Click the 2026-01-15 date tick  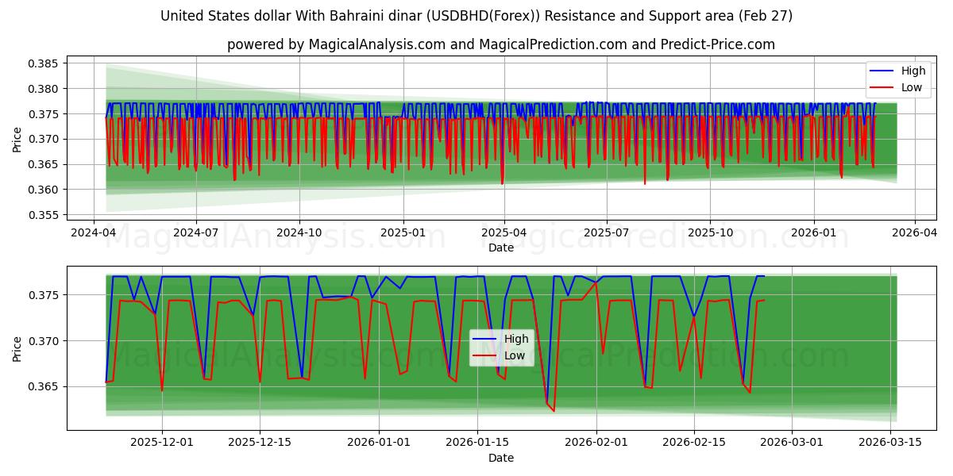click(x=476, y=443)
